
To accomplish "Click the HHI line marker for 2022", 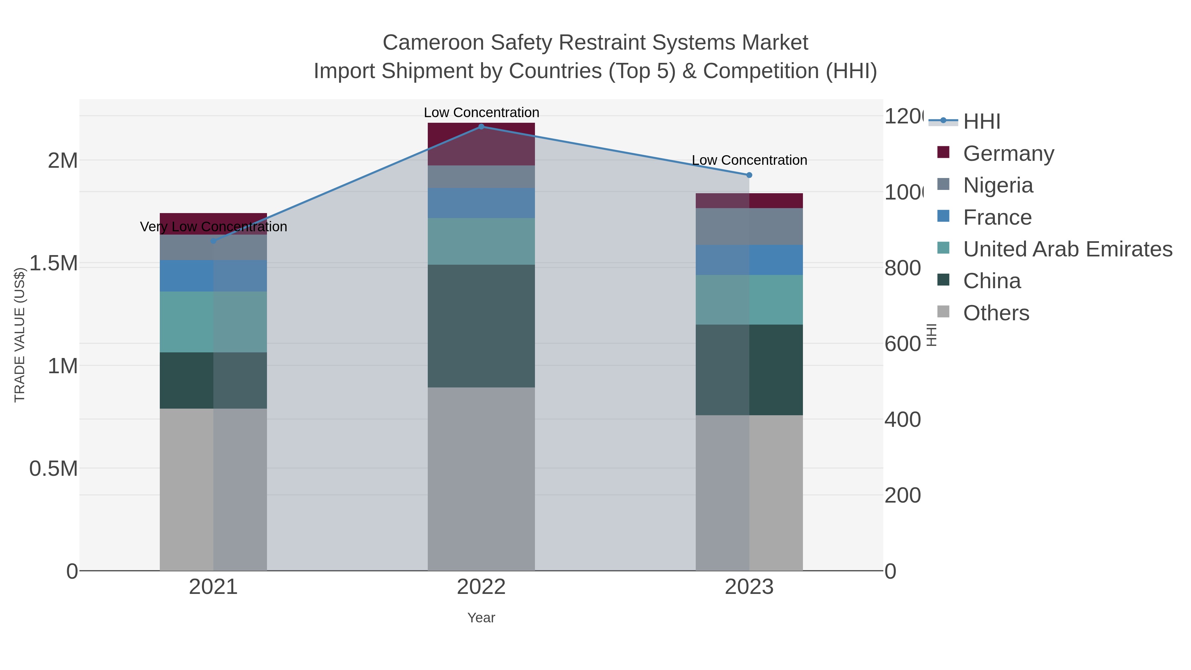I will tap(481, 126).
